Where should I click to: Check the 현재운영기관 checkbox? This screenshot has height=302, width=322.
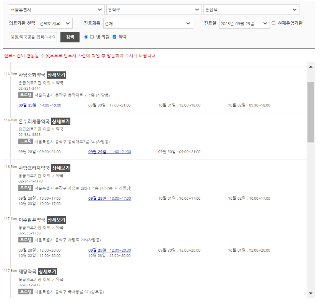coord(273,23)
